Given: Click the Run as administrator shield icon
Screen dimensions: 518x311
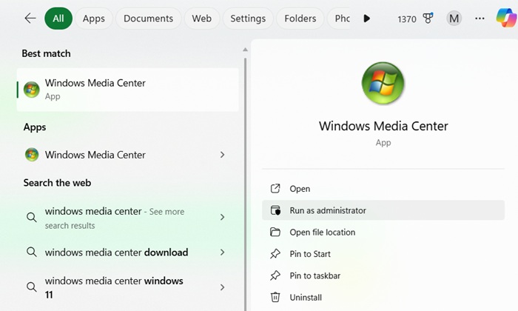Looking at the screenshot, I should click(x=275, y=210).
